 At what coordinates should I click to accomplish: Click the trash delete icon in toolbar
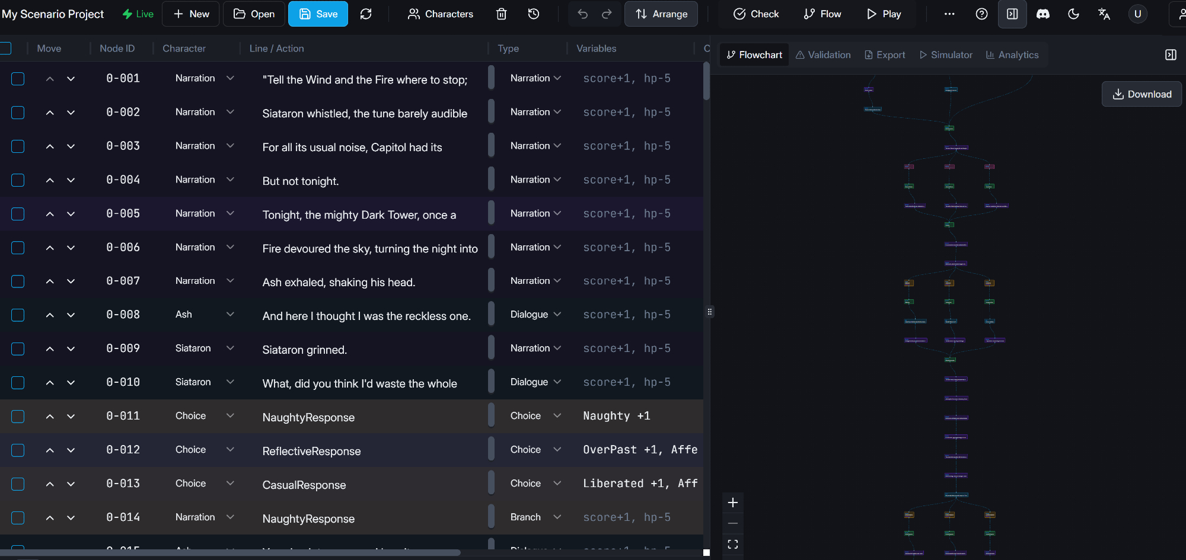tap(501, 14)
